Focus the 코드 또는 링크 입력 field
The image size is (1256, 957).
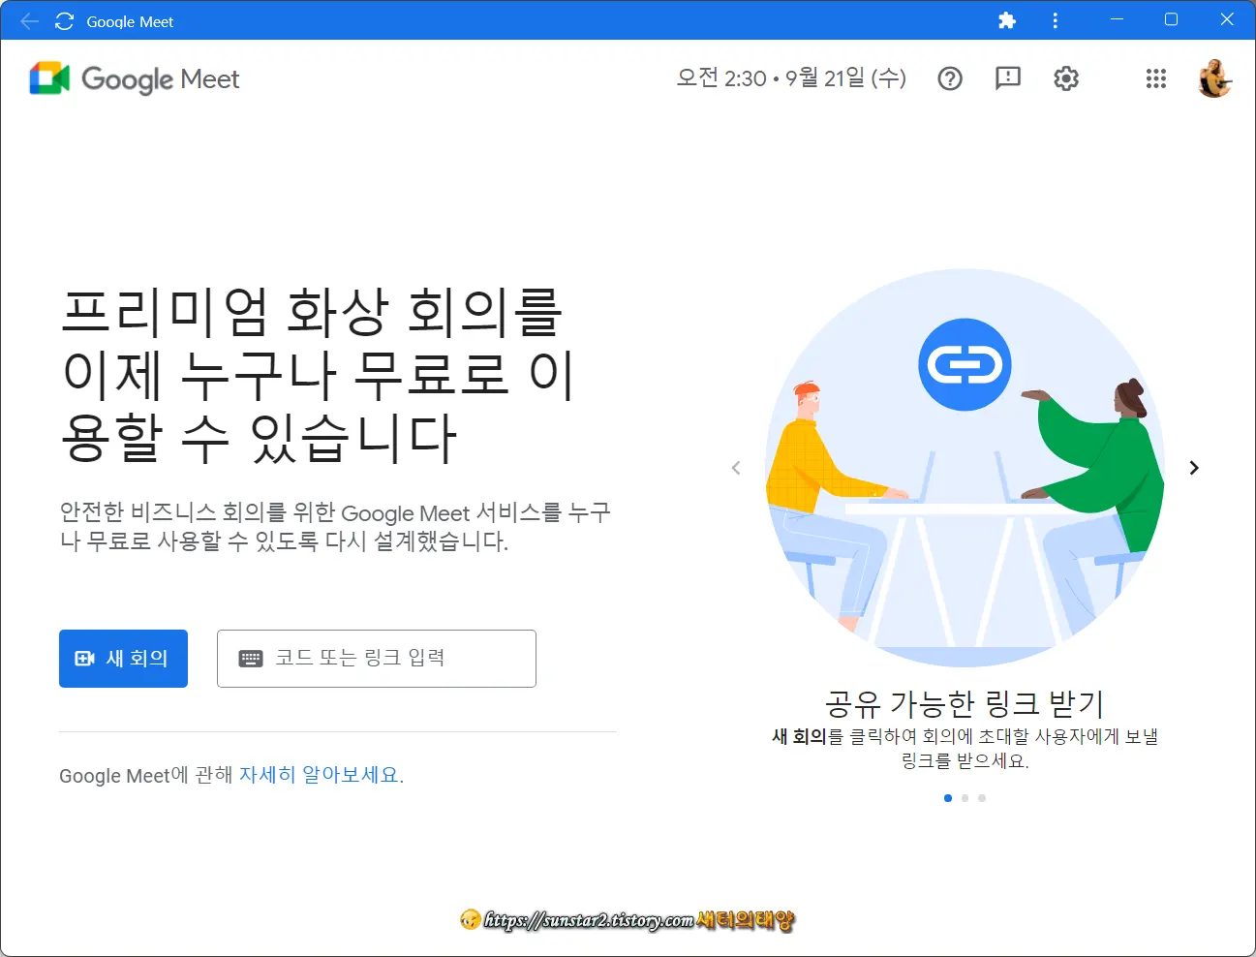(377, 659)
